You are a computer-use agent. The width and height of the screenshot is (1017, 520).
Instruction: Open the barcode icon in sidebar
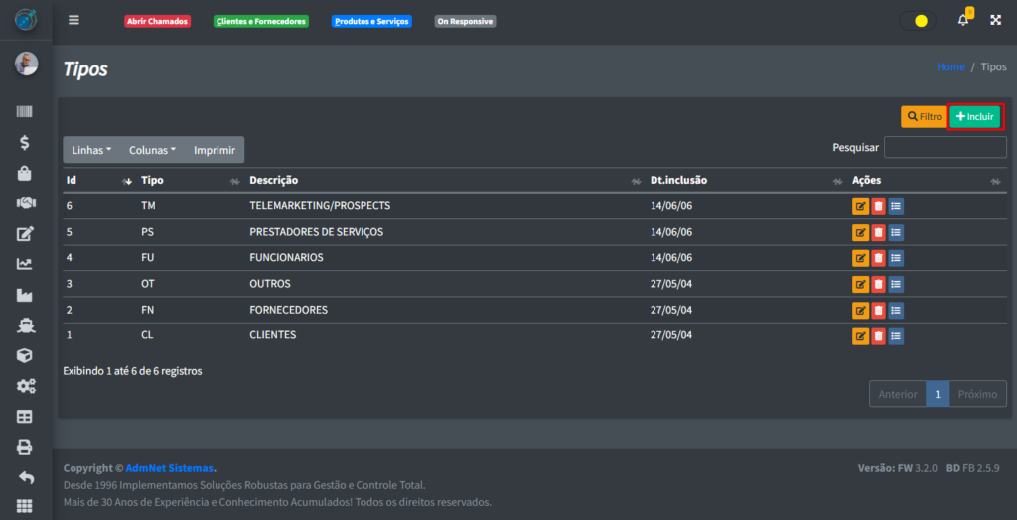click(25, 112)
